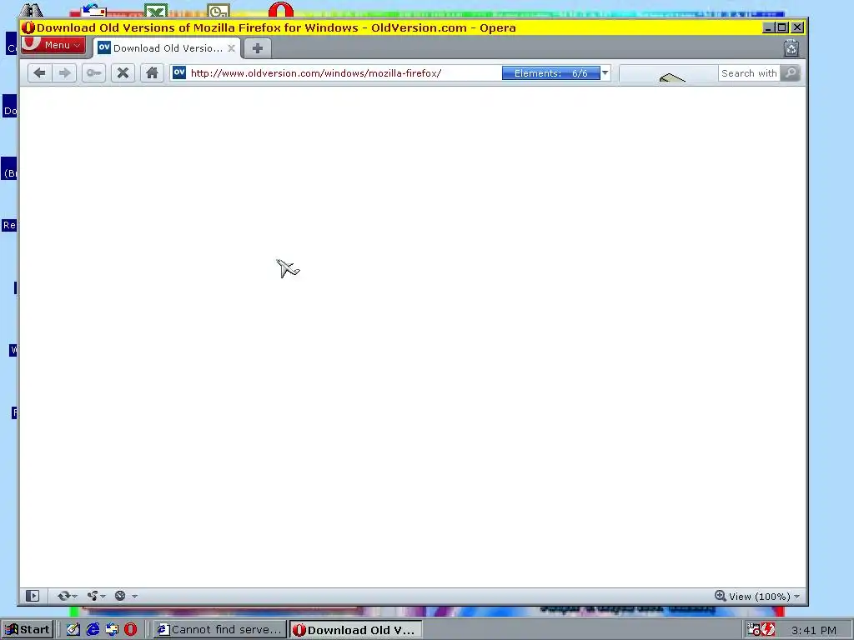
Task: Open the Opera Link sync icon
Action: coord(64,596)
